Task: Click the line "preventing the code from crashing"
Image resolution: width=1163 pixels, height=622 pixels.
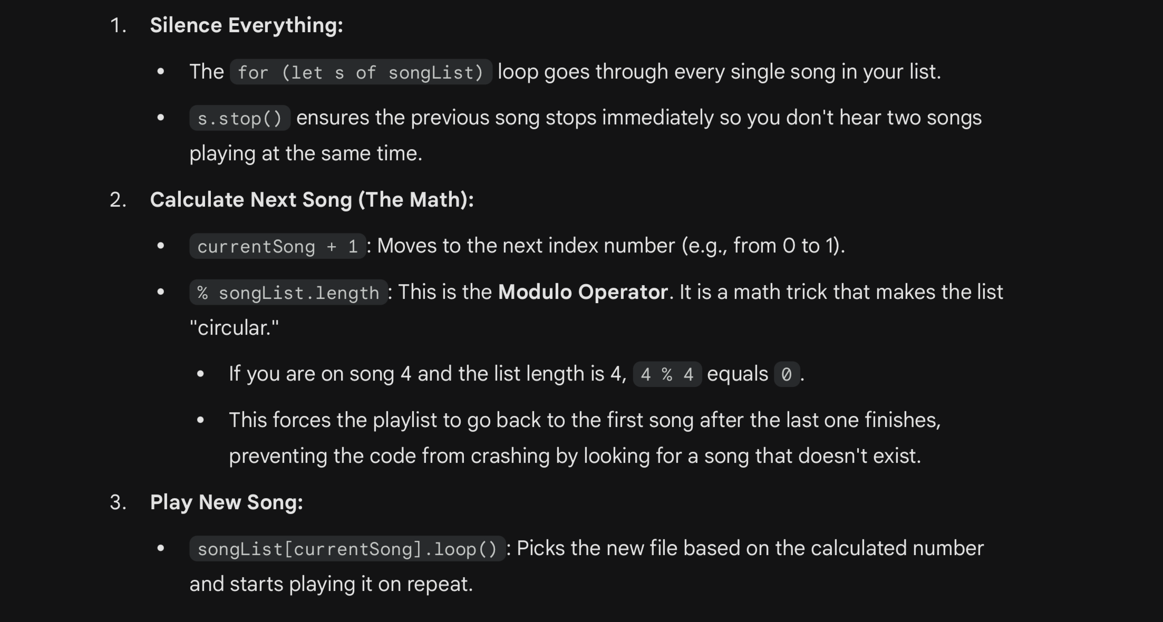Action: coord(575,456)
